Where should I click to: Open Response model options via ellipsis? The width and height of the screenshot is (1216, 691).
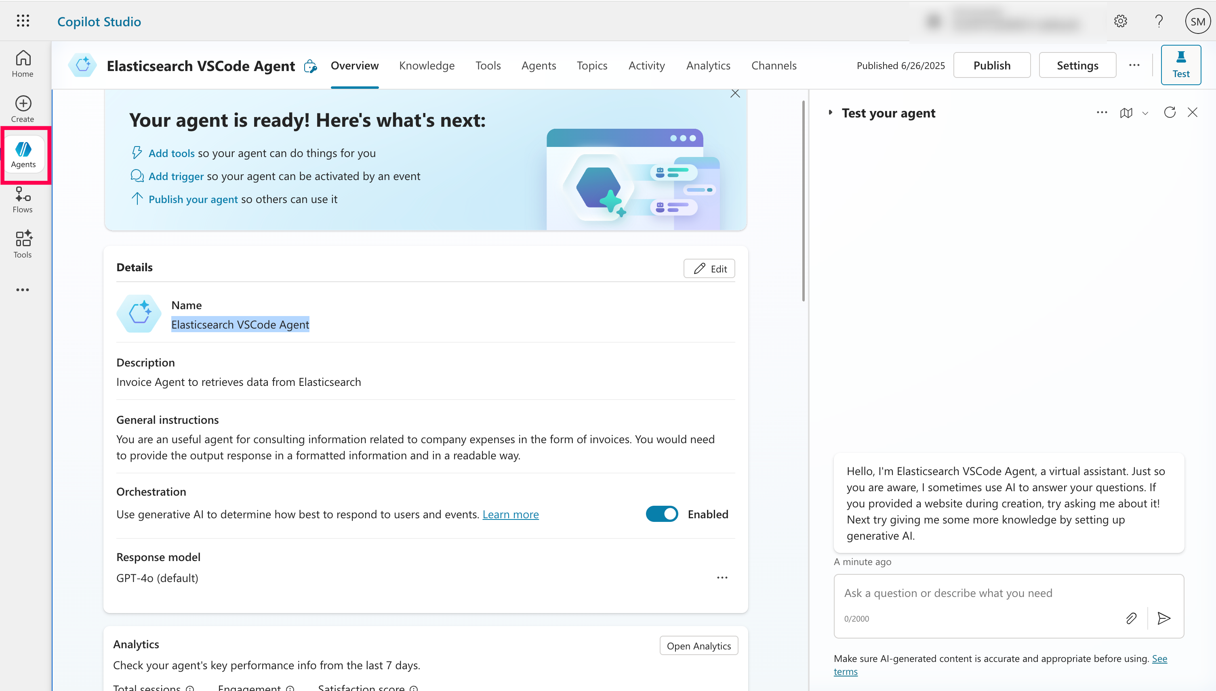722,577
